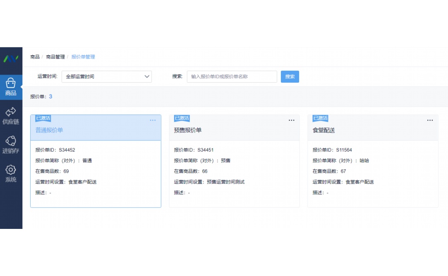The width and height of the screenshot is (448, 276).
Task: Navigate to 商品管理 in the breadcrumb
Action: (x=55, y=57)
